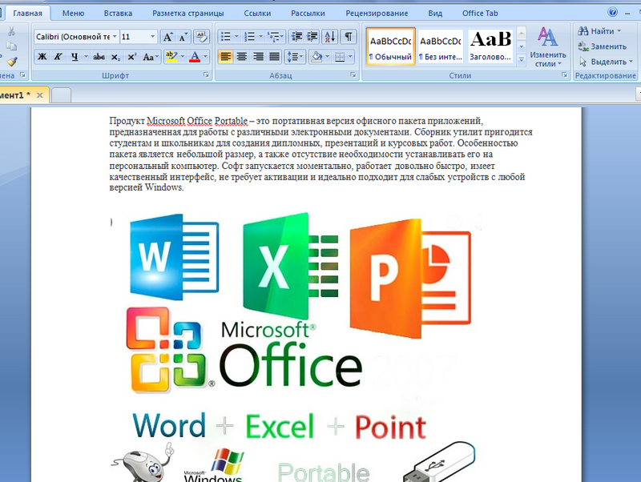Open the Разметка страницы tab
Viewport: 641px width, 482px height.
[x=188, y=13]
